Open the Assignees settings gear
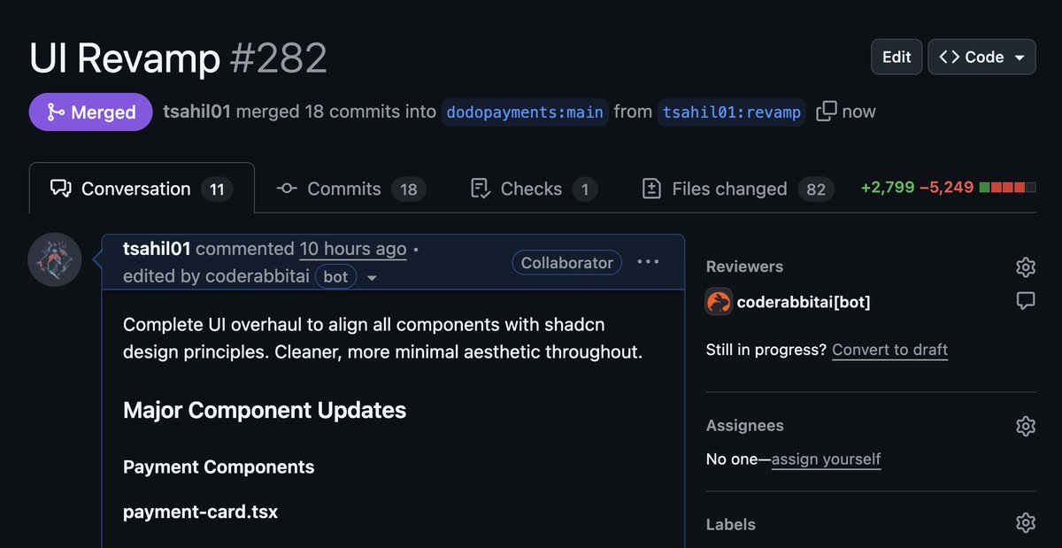 coord(1025,426)
